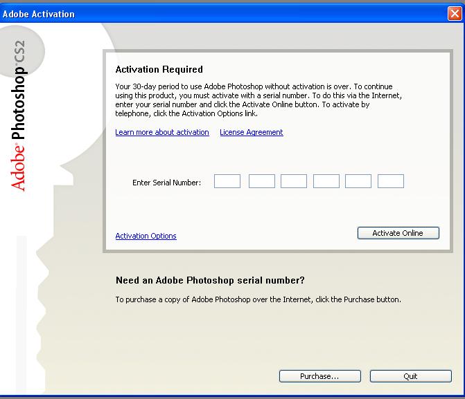The width and height of the screenshot is (465, 399).
Task: Focus the fourth serial number box
Action: [x=326, y=181]
